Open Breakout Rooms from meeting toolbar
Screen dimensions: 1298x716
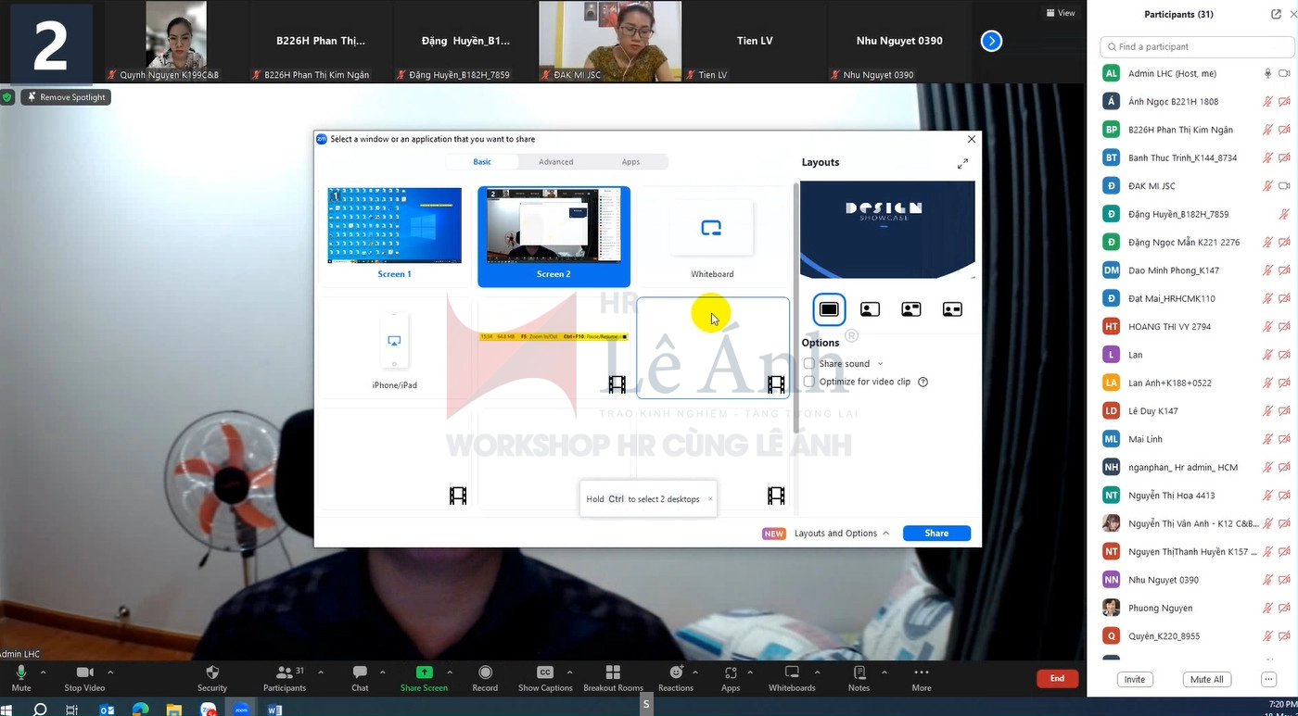point(613,672)
